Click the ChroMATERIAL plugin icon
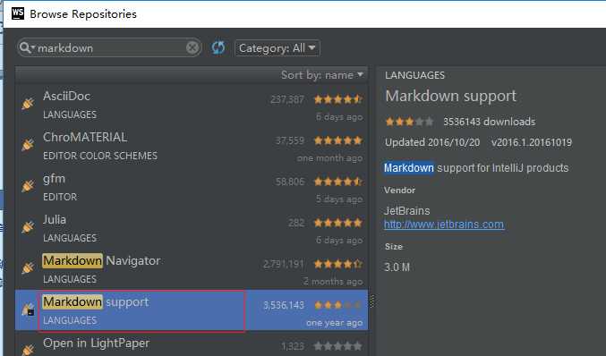This screenshot has width=606, height=356. pyautogui.click(x=29, y=144)
